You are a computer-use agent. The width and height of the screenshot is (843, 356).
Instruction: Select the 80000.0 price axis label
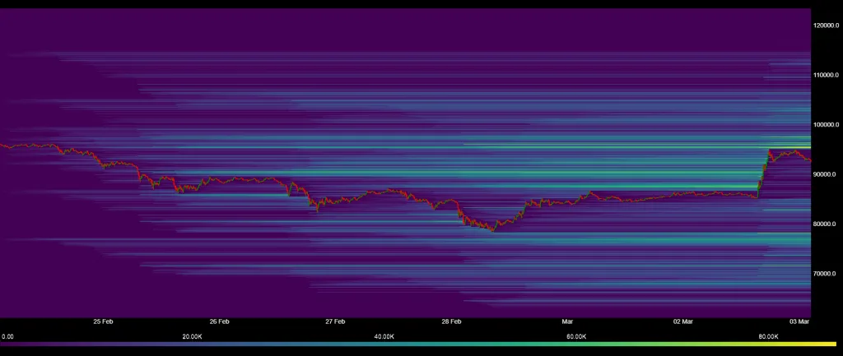coord(826,224)
